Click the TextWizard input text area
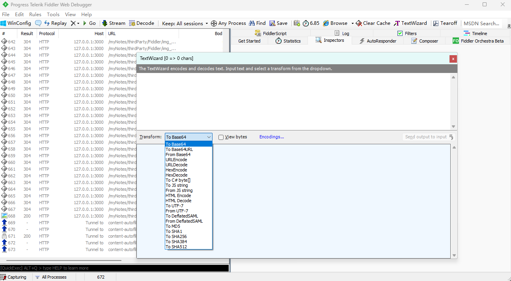This screenshot has height=281, width=511. pyautogui.click(x=294, y=101)
